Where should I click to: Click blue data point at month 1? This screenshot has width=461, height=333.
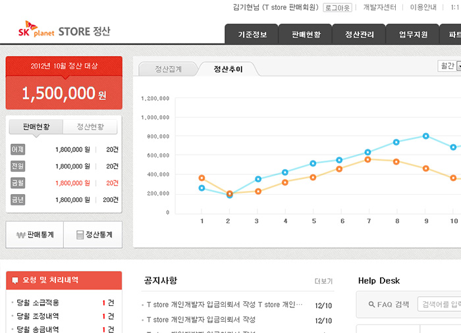[x=202, y=188]
